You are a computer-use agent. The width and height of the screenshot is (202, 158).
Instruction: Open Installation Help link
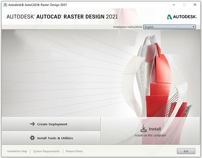pyautogui.click(x=17, y=151)
